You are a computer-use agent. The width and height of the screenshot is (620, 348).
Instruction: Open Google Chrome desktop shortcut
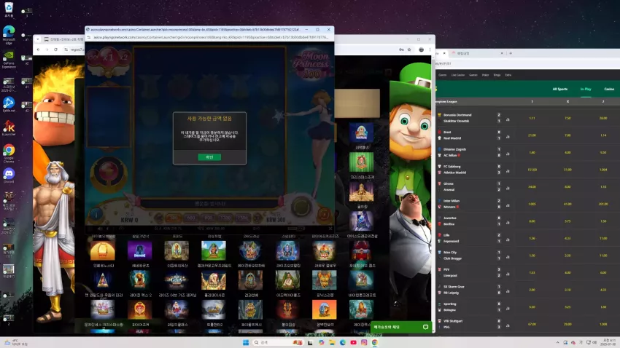9,153
